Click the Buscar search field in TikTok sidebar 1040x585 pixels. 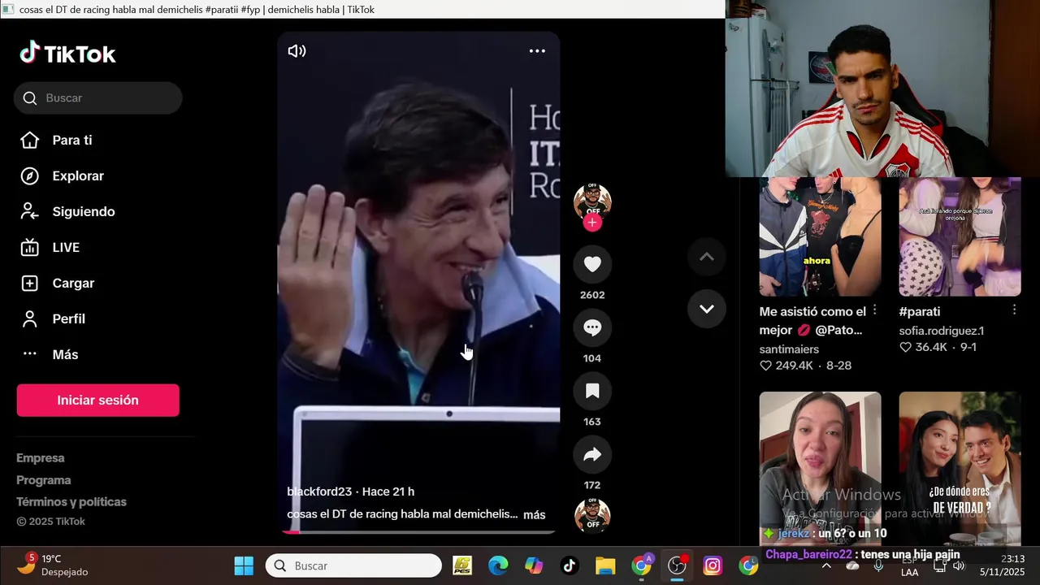(x=97, y=97)
